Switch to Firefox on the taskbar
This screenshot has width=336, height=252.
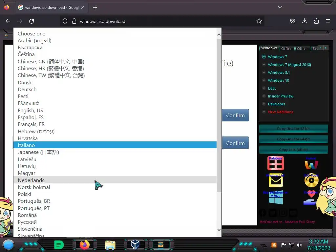coord(84,245)
